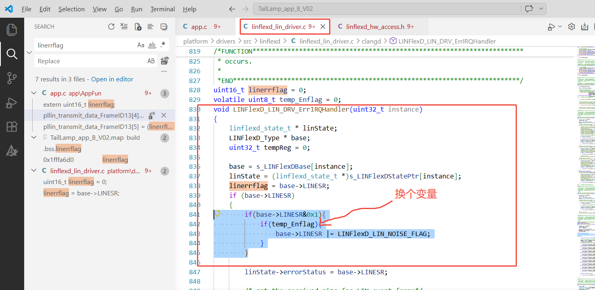Toggle Preserve Case in the Replace field
The width and height of the screenshot is (595, 290).
151,61
